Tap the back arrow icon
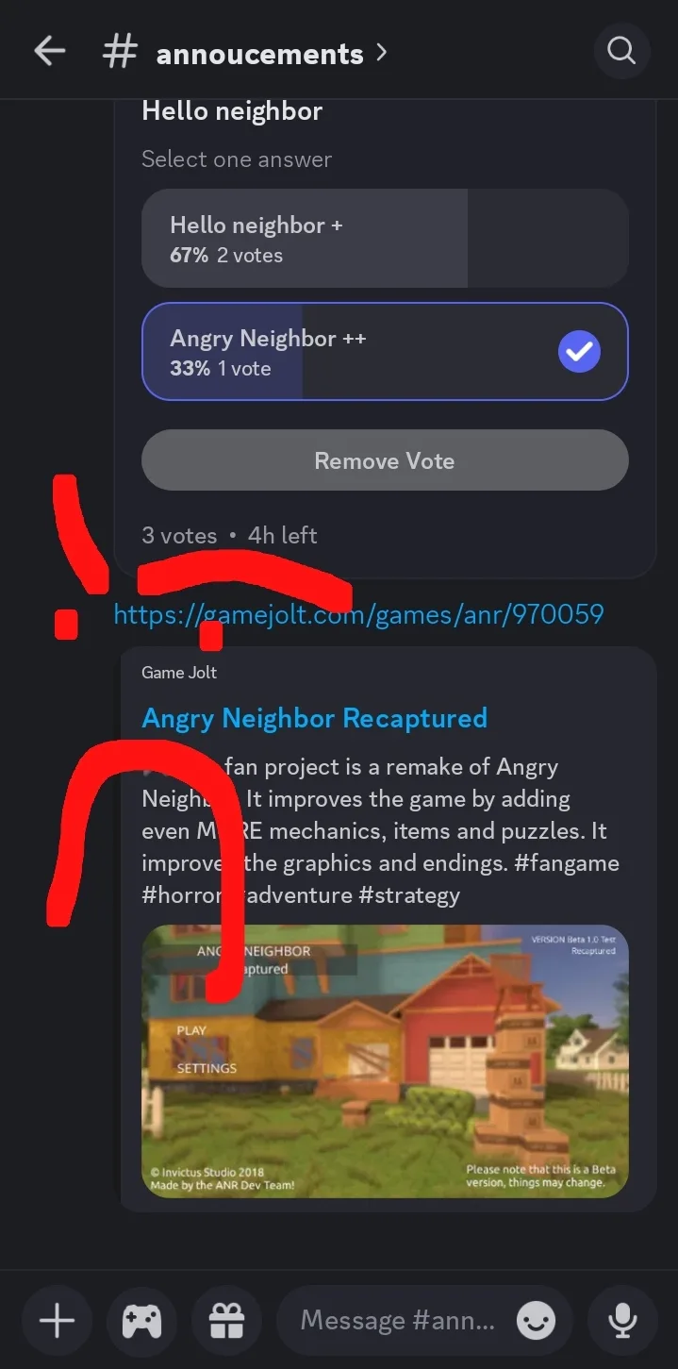Screen dimensions: 678x1369 pyautogui.click(x=49, y=52)
